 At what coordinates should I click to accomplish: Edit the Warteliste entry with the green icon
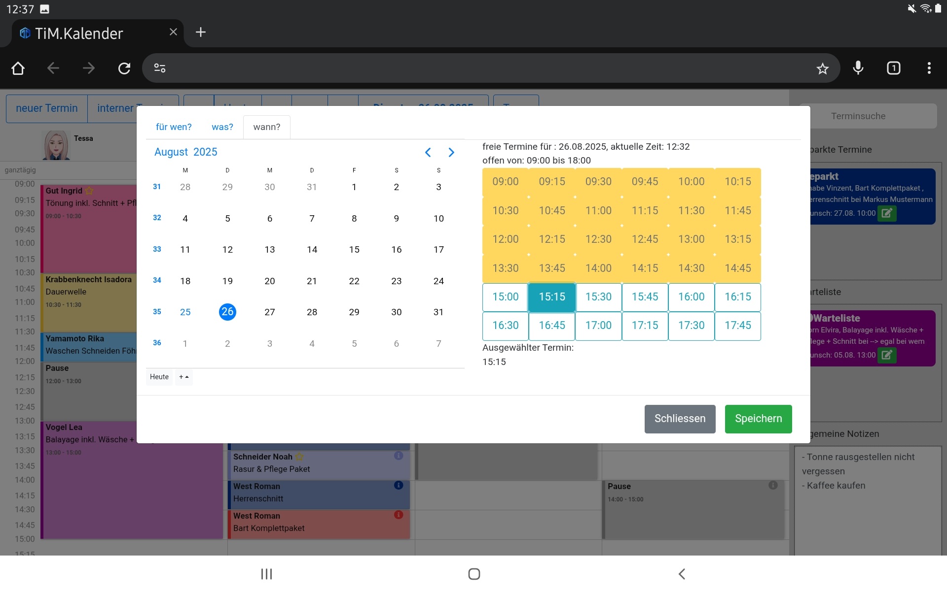pos(886,355)
